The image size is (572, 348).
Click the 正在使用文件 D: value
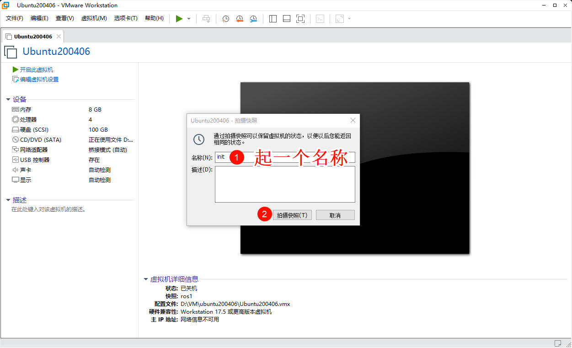coord(111,140)
